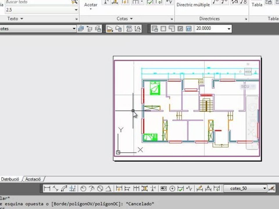Open the Acotar button dropdown arrow
Image resolution: width=279 pixels, height=209 pixels.
click(x=91, y=9)
